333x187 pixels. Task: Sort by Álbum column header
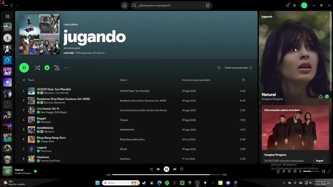coord(123,80)
